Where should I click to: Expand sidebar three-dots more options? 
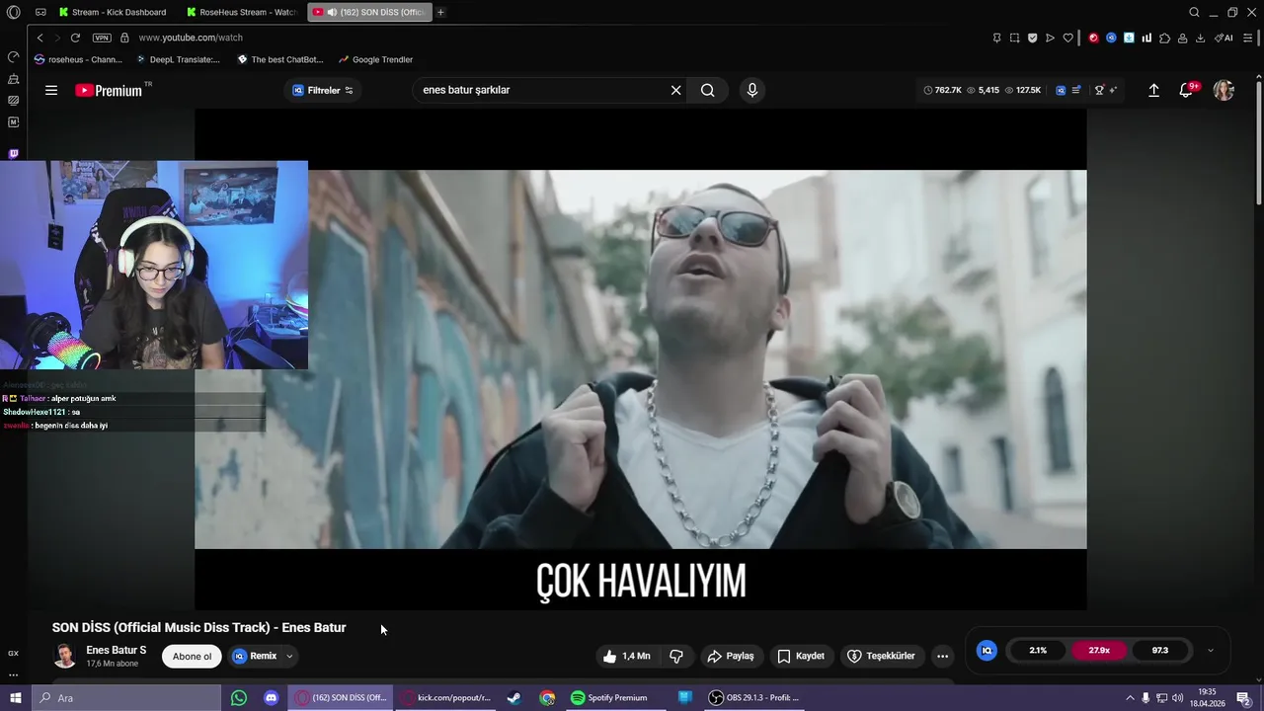(13, 675)
